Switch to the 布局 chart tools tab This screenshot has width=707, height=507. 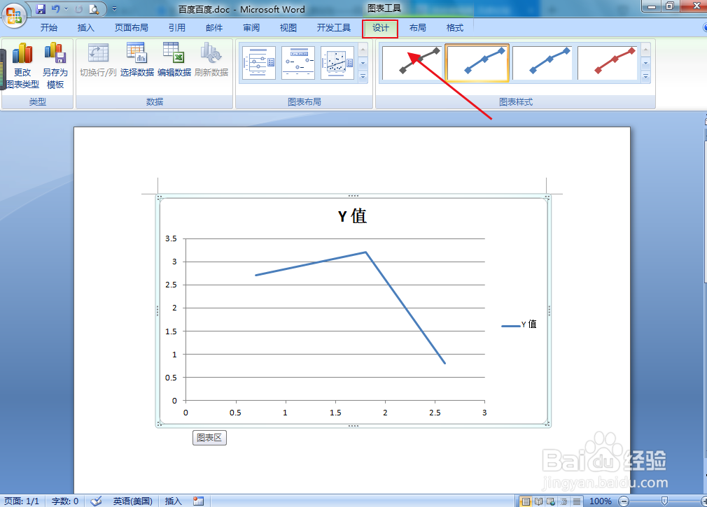pyautogui.click(x=417, y=28)
